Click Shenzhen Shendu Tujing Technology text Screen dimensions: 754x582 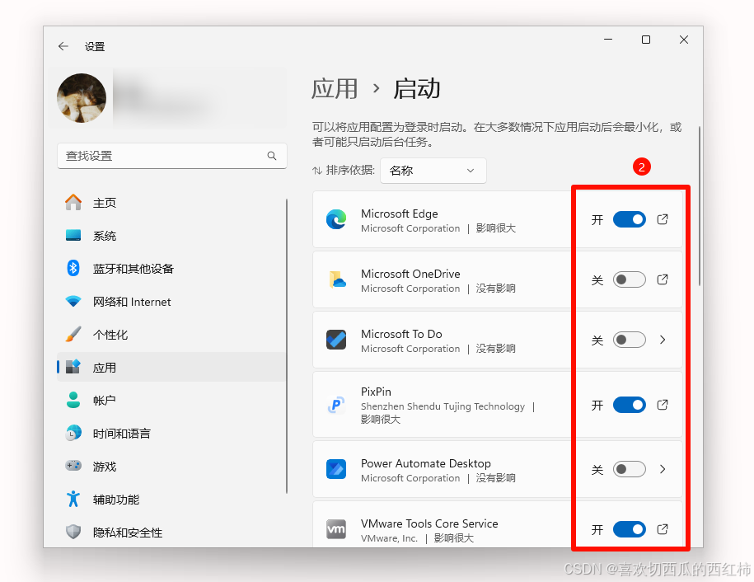(443, 406)
